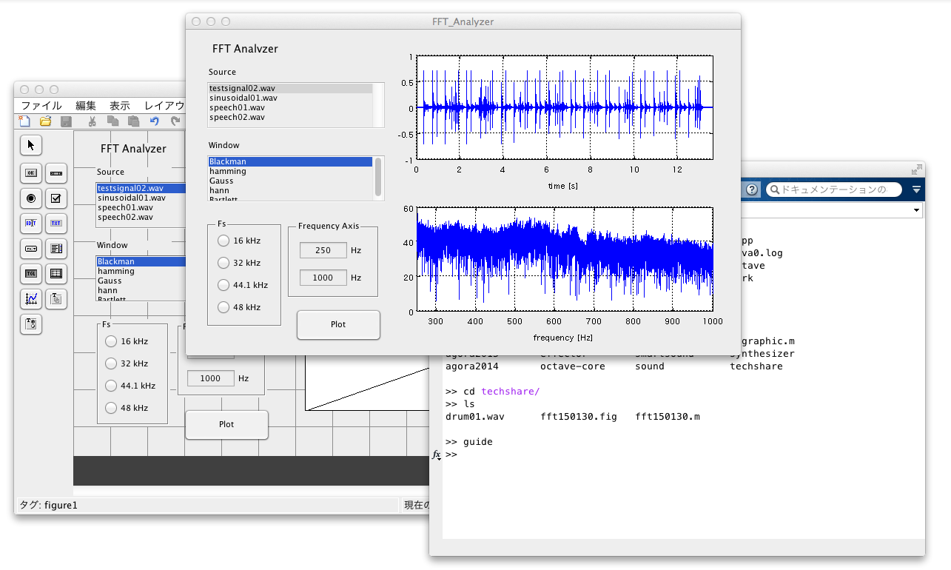Open MATLAB help question mark icon
Viewport: 951px width, 570px height.
[752, 190]
